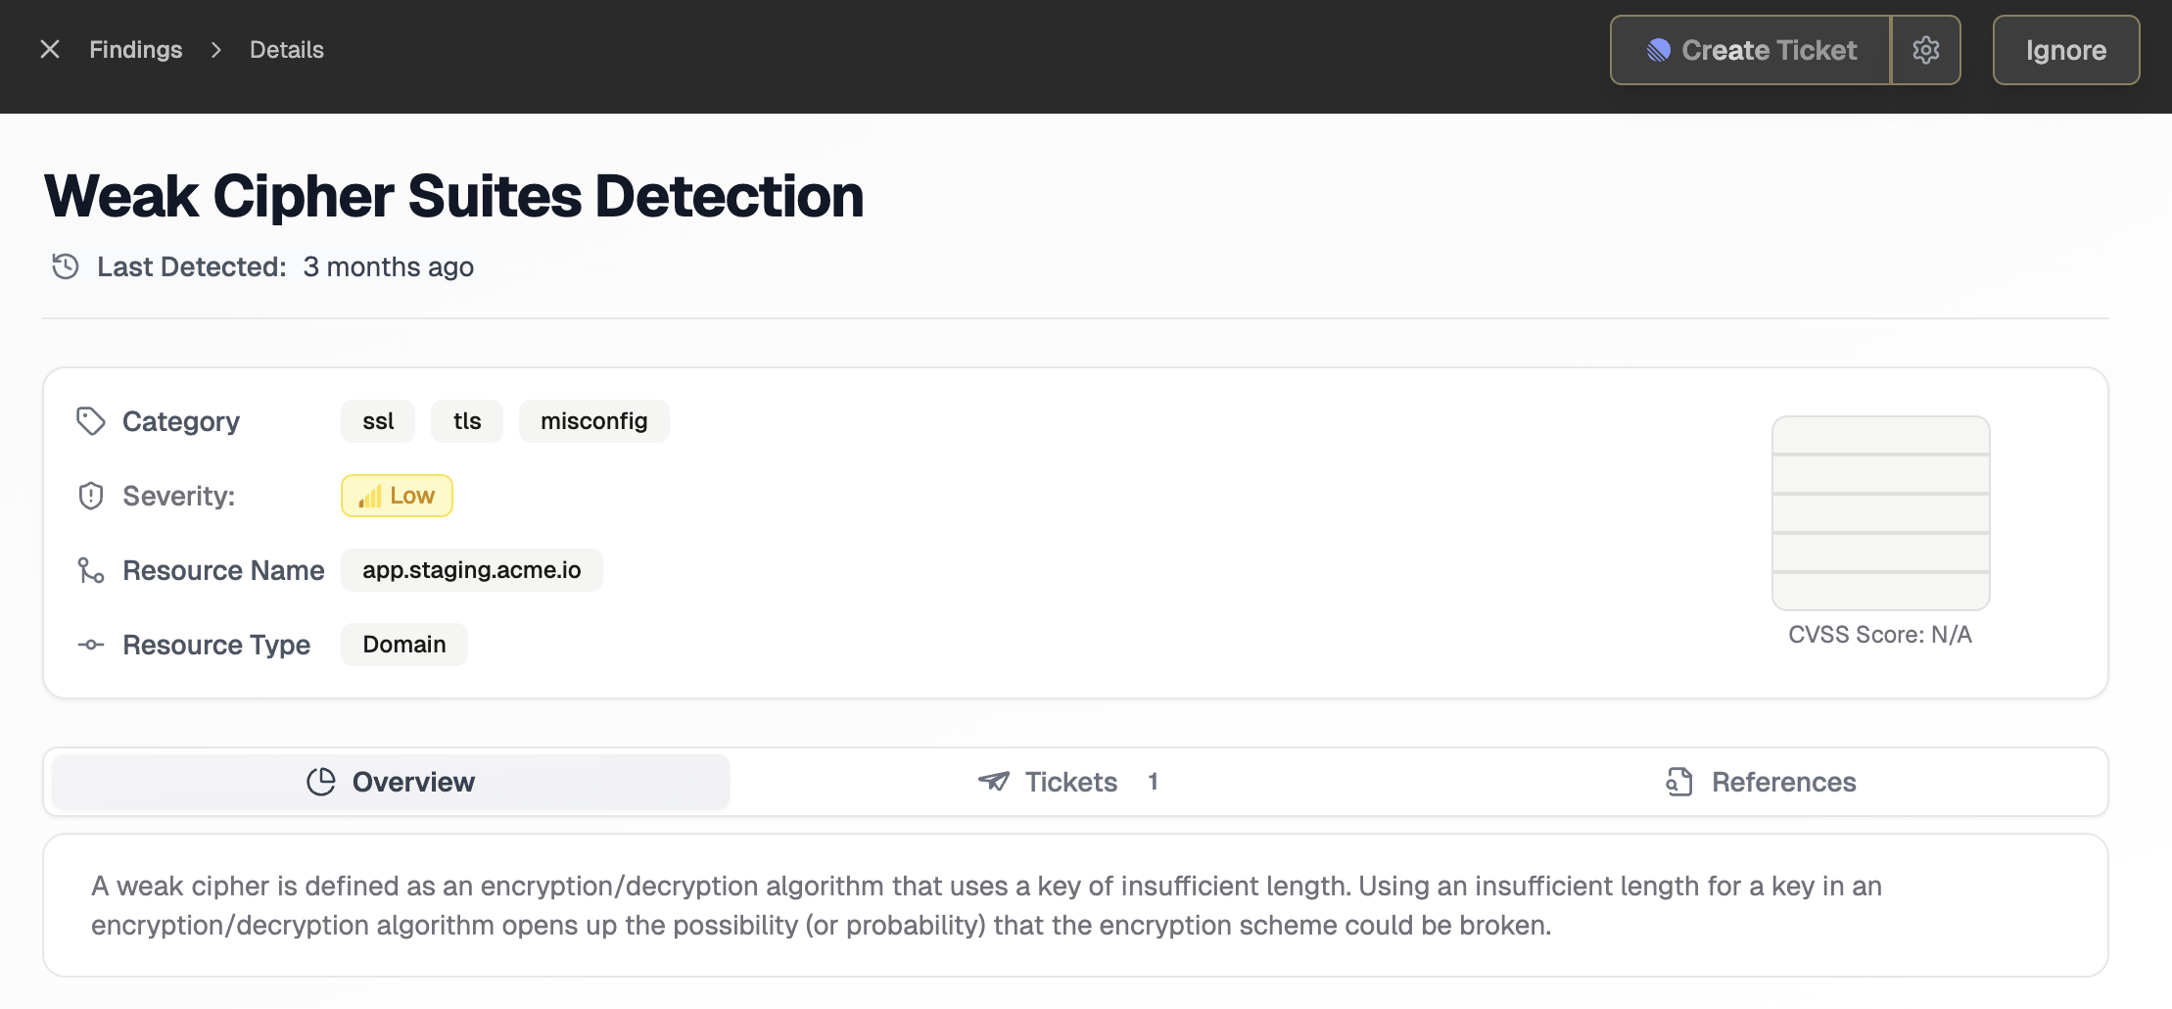The image size is (2172, 1009).
Task: Click the shield icon beside Severity
Action: pos(91,496)
